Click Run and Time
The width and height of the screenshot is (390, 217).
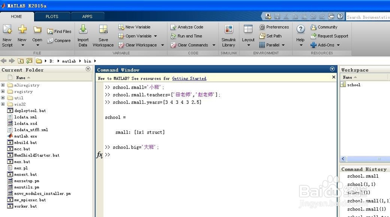click(186, 36)
